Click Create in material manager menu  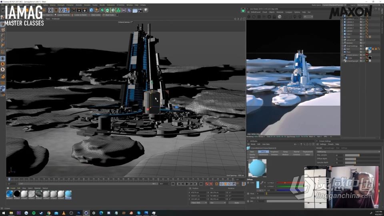(13, 188)
